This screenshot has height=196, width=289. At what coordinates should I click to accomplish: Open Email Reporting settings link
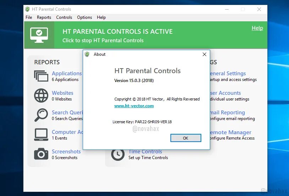[x=228, y=112]
